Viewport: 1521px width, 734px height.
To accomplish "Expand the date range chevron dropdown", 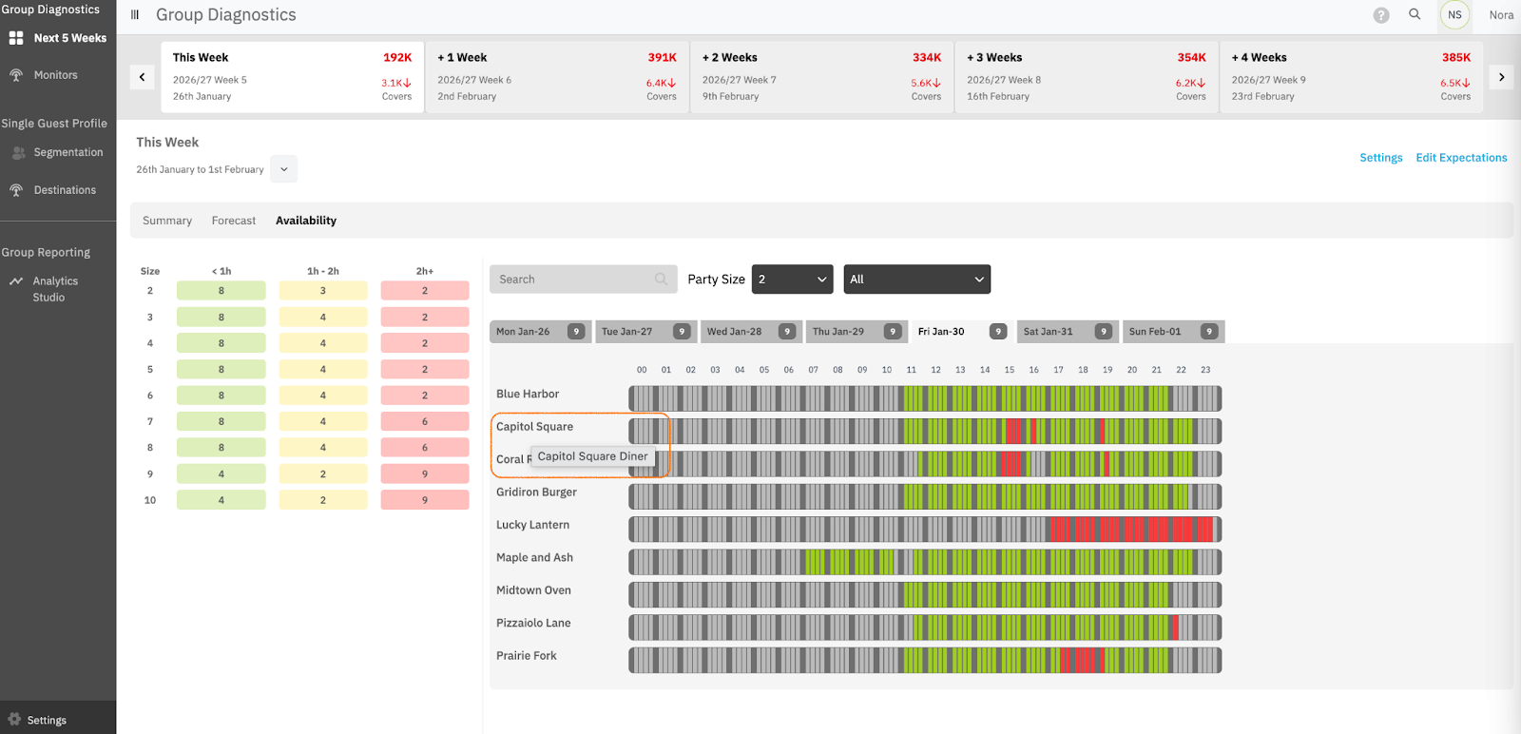I will (283, 169).
